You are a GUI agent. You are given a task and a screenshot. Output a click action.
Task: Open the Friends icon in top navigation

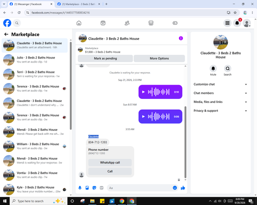(x=127, y=23)
